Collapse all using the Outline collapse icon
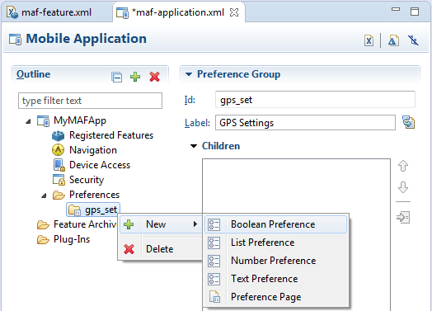 (x=116, y=77)
